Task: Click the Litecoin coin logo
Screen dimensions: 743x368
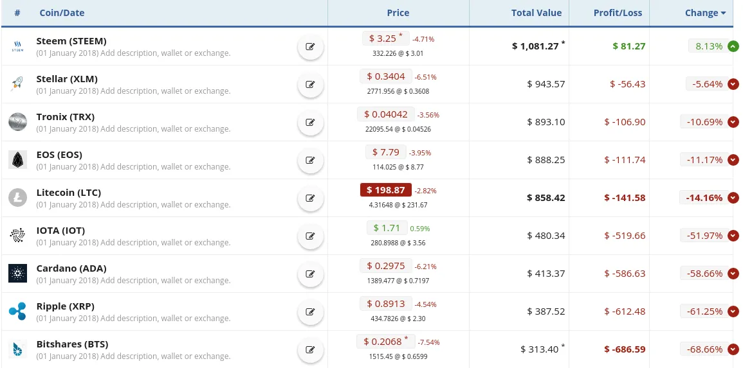Action: [x=17, y=198]
